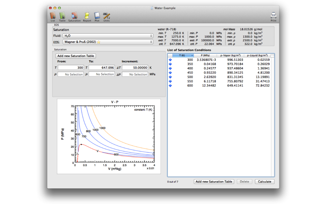Click the ΔP No Selection field
The image size is (326, 204).
pos(135,74)
